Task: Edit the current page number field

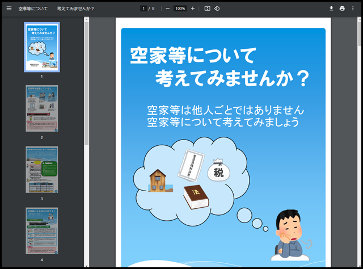Action: [143, 9]
